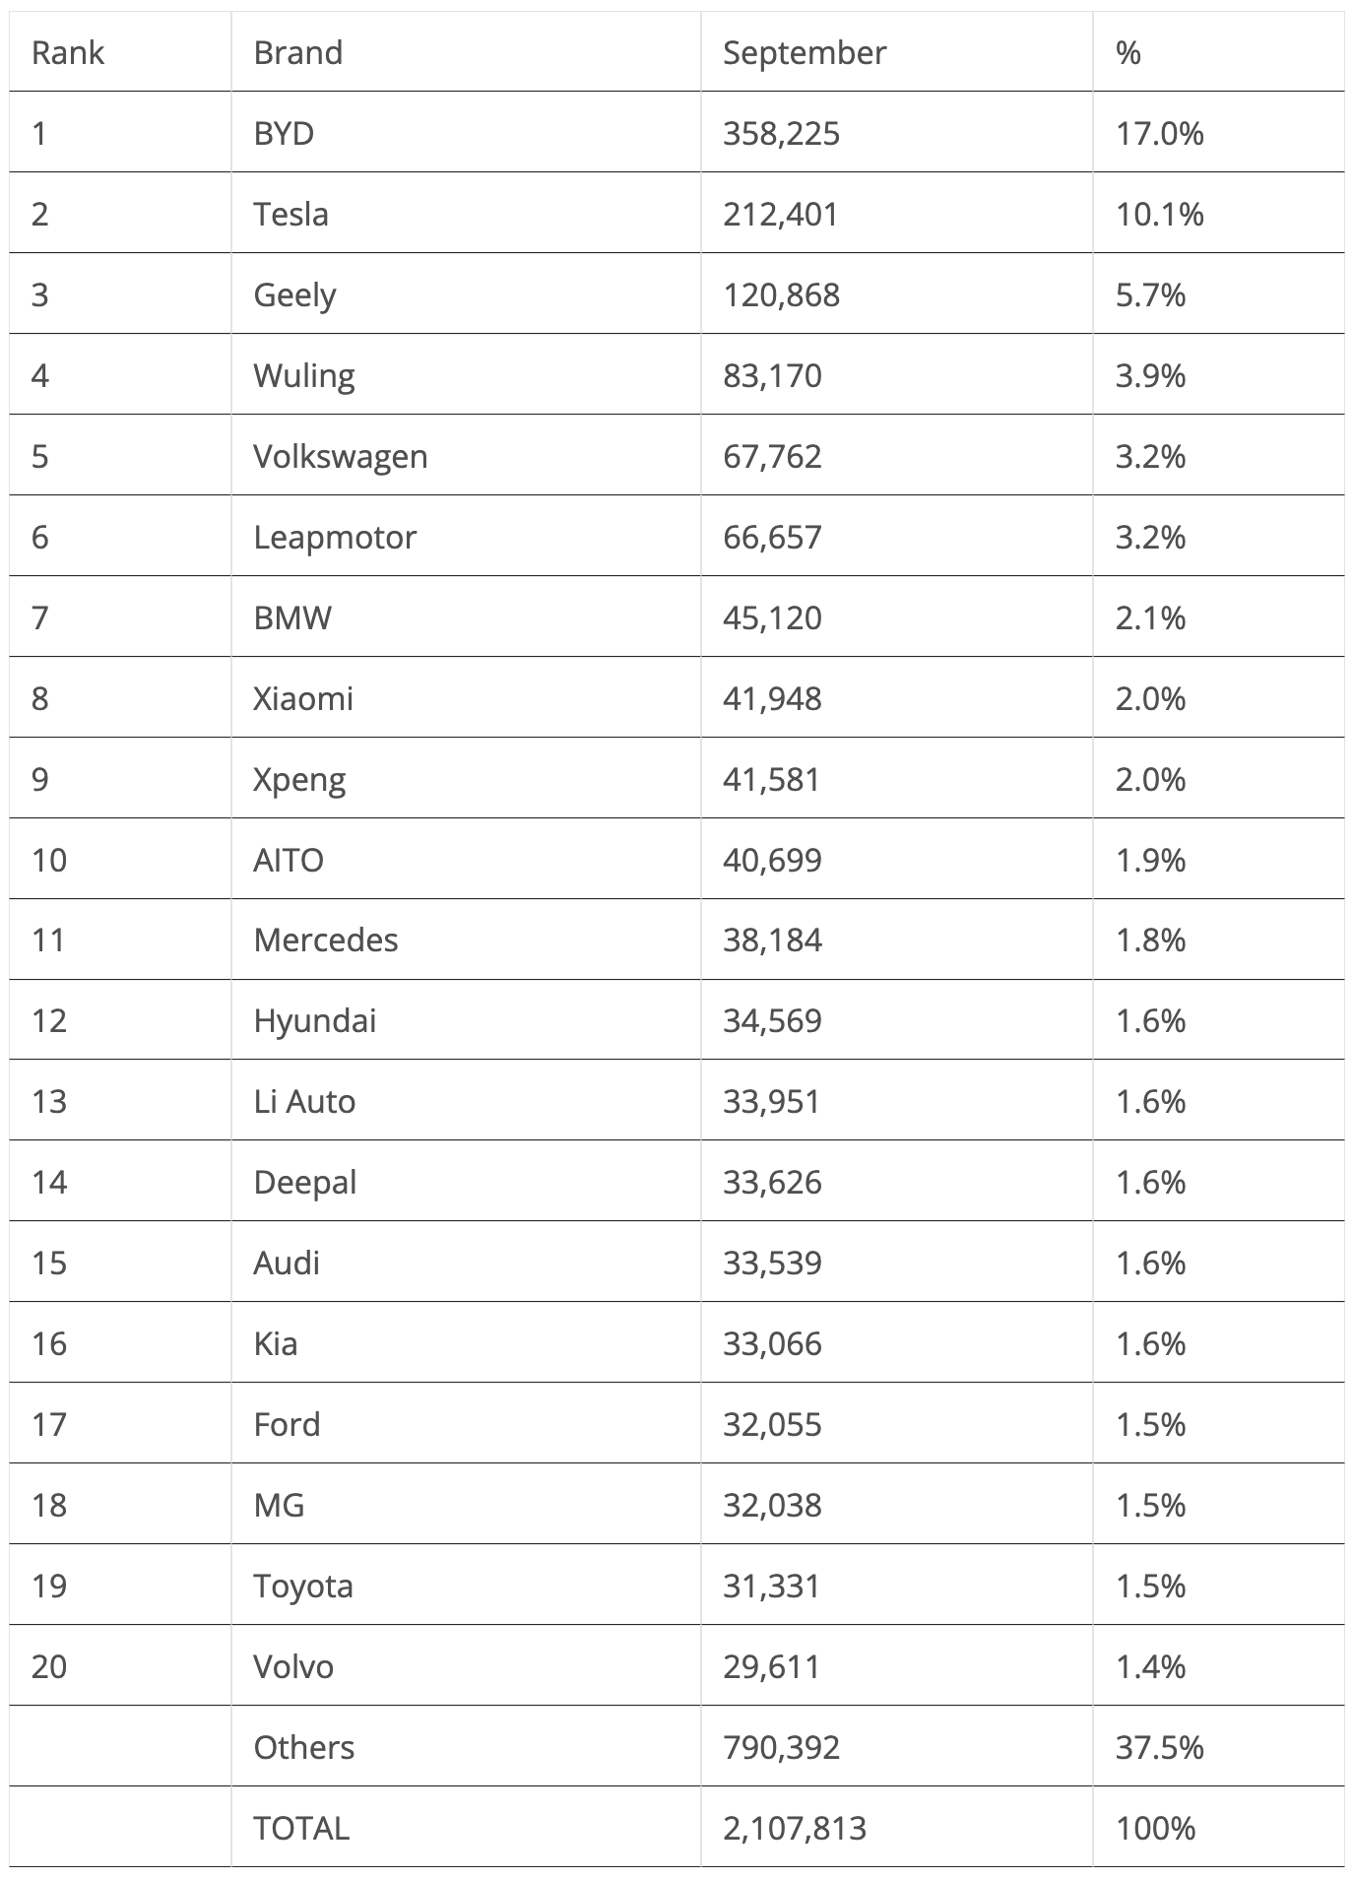Click the Mercedes brand cell
This screenshot has width=1353, height=1879.
pos(325,939)
